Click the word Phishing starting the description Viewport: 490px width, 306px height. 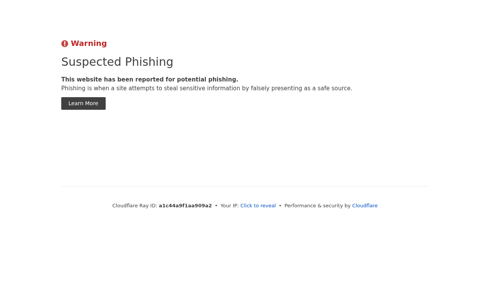pyautogui.click(x=73, y=88)
